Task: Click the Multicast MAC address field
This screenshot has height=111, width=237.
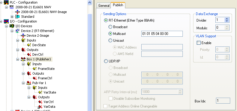Action: pyautogui.click(x=162, y=34)
